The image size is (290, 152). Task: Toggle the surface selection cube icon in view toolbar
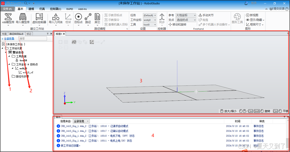(x=74, y=42)
